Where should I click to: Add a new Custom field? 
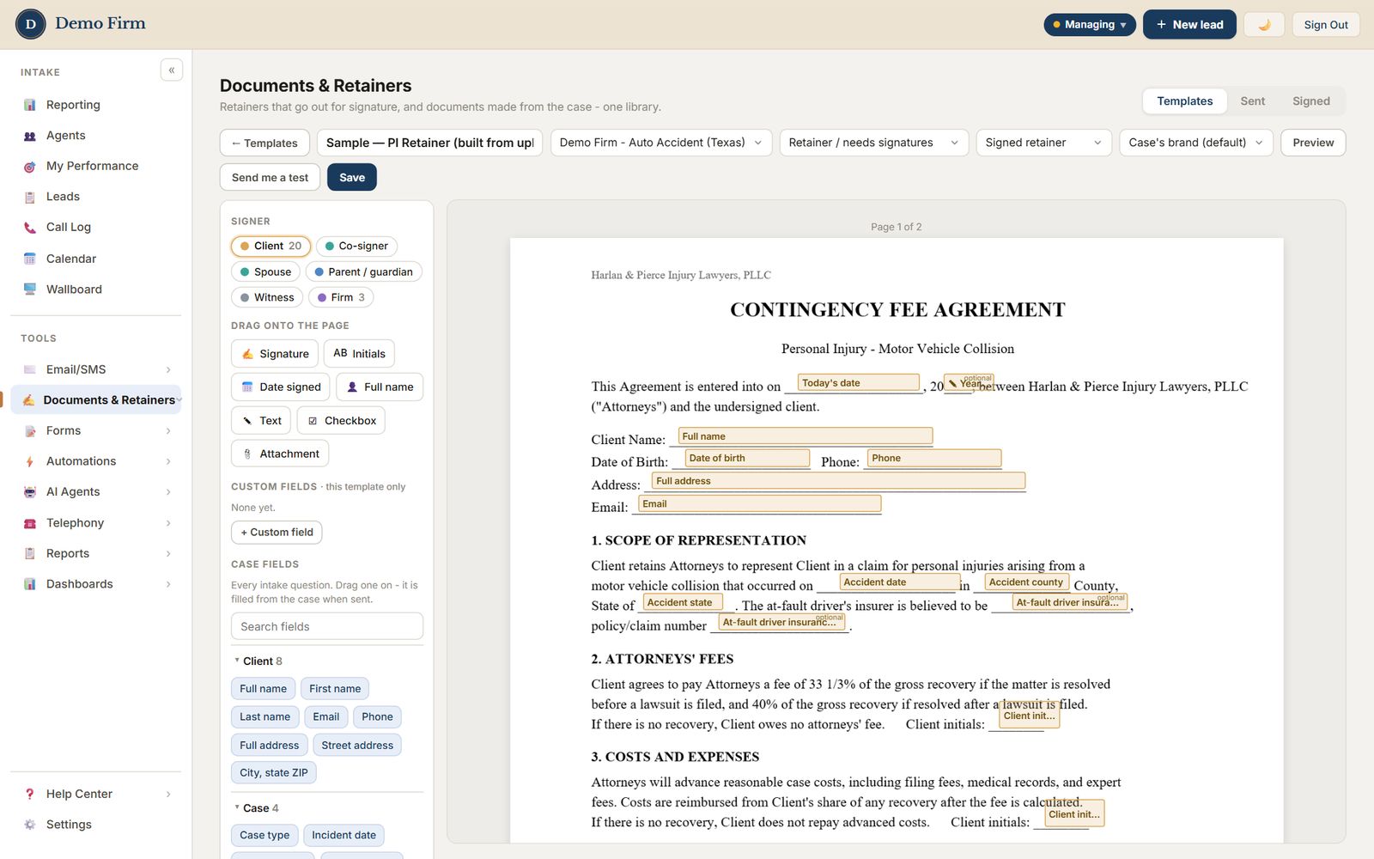(x=277, y=533)
